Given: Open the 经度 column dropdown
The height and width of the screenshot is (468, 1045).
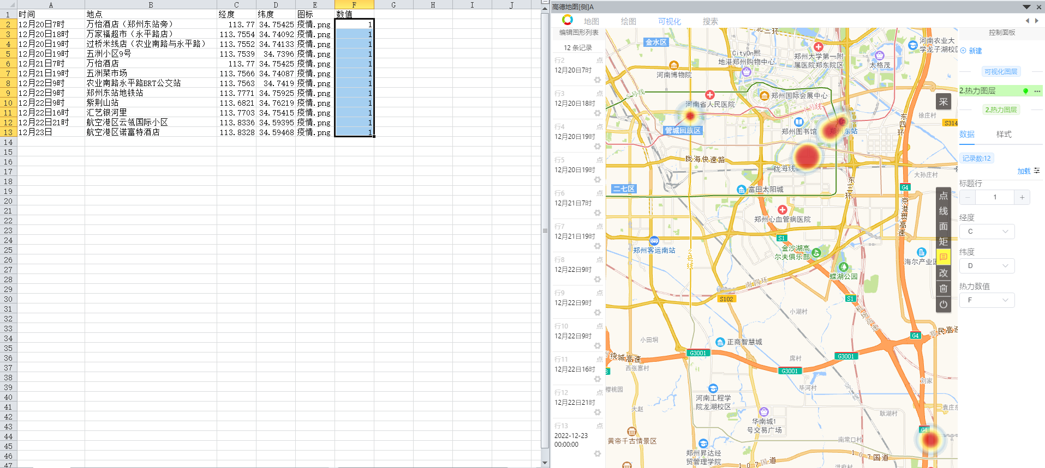Looking at the screenshot, I should (x=987, y=232).
